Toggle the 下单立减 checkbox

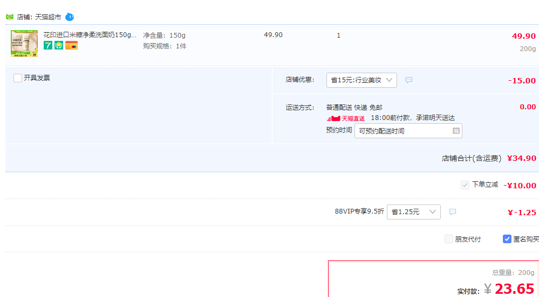click(x=465, y=185)
